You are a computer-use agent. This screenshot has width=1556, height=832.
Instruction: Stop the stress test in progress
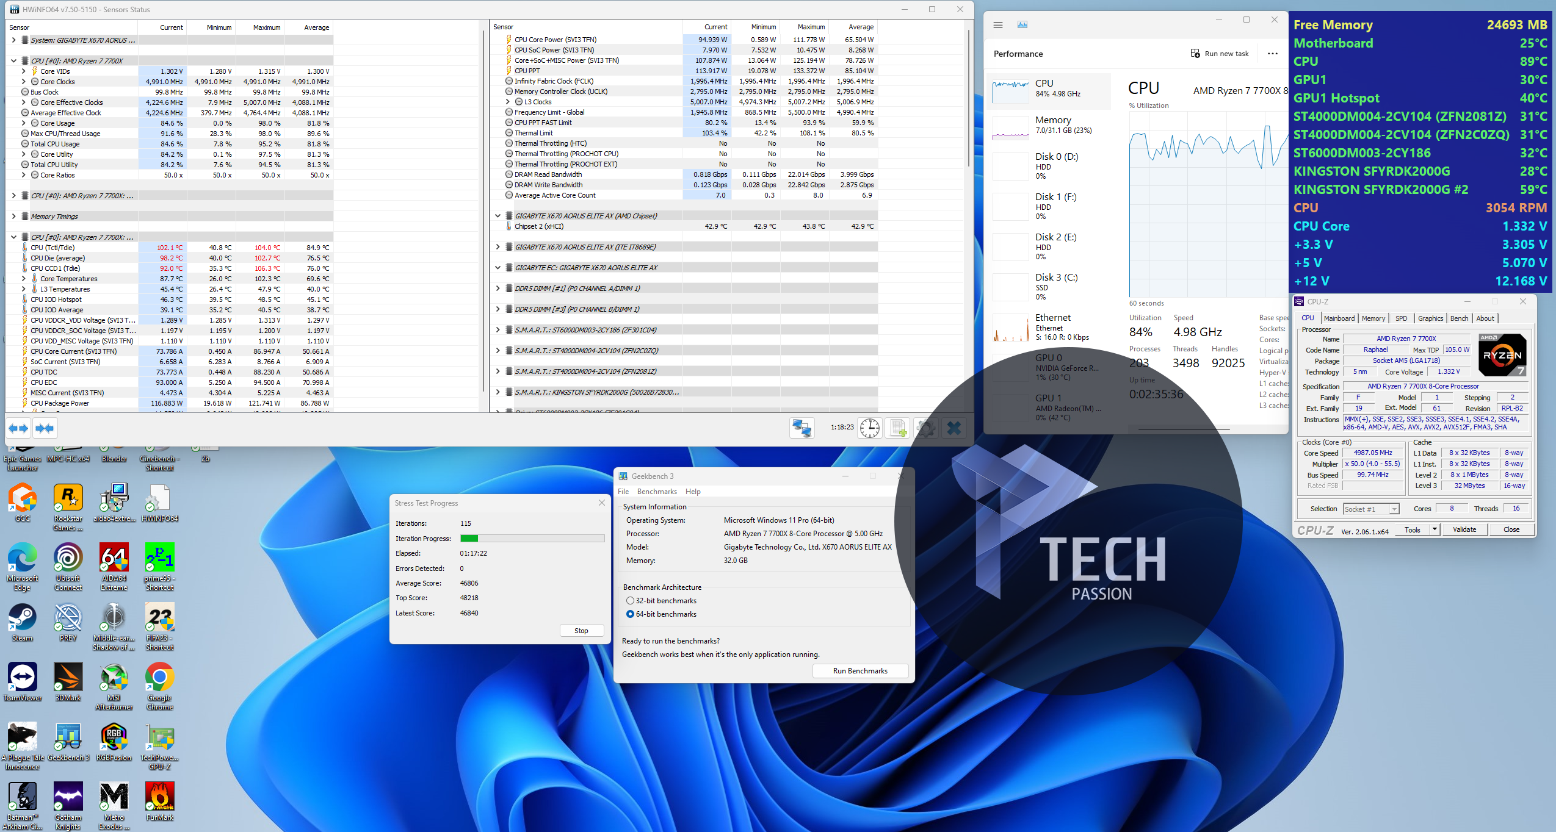[x=581, y=631]
